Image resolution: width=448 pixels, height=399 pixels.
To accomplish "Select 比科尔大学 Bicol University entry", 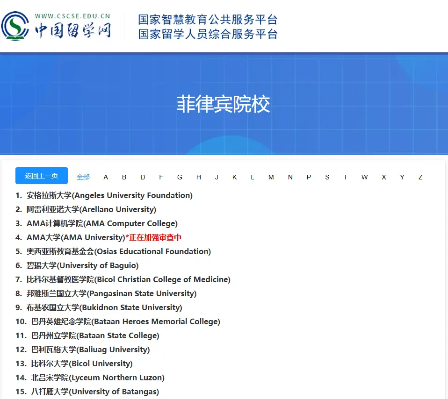I will (x=82, y=363).
